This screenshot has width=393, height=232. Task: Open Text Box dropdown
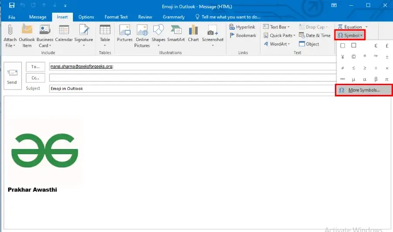pyautogui.click(x=276, y=27)
